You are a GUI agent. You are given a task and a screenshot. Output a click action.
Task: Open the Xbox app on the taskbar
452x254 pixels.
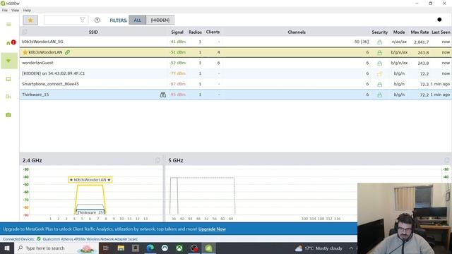coord(179,248)
